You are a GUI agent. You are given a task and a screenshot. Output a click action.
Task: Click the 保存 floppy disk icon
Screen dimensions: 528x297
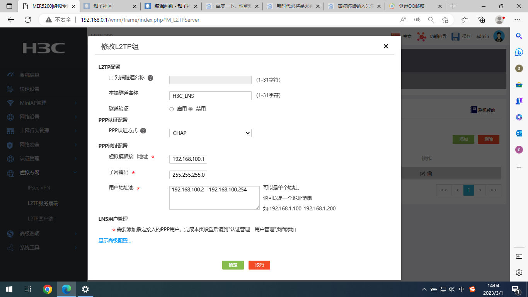(x=455, y=36)
